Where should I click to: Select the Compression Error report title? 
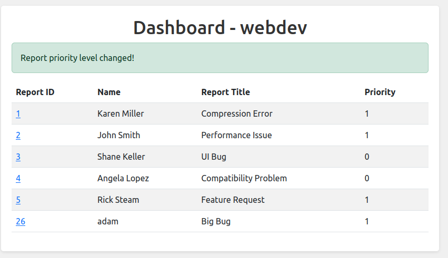237,113
